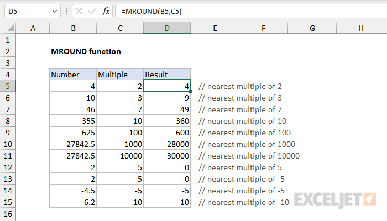Viewport: 387px width, 221px height.
Task: Open the Name Box dropdown arrow
Action: coord(55,12)
